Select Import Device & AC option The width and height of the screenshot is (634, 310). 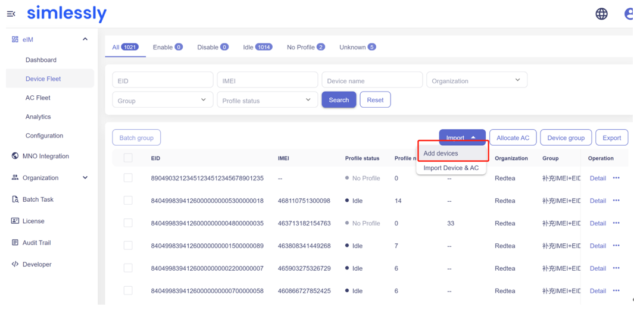tap(451, 168)
